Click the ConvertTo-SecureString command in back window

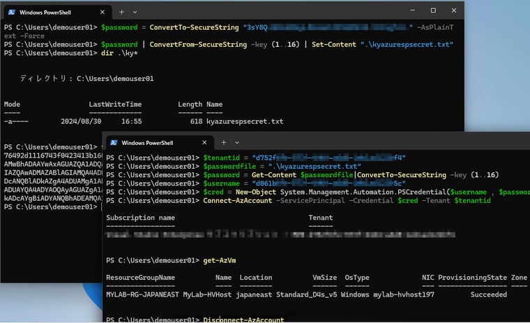tap(194, 27)
